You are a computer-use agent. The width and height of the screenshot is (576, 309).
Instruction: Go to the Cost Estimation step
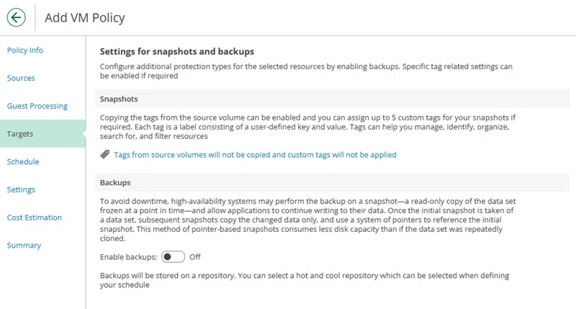35,218
